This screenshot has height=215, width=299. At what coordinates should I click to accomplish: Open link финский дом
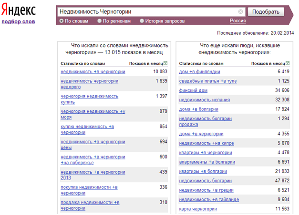point(193,90)
